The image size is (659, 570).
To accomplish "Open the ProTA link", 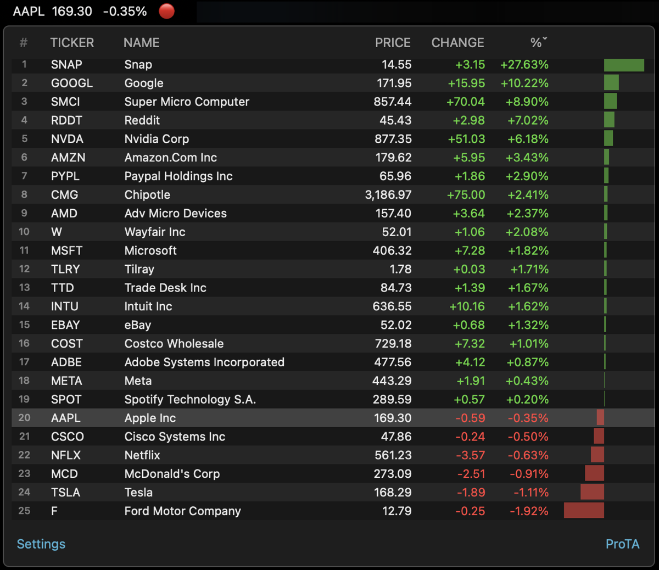I will (622, 544).
